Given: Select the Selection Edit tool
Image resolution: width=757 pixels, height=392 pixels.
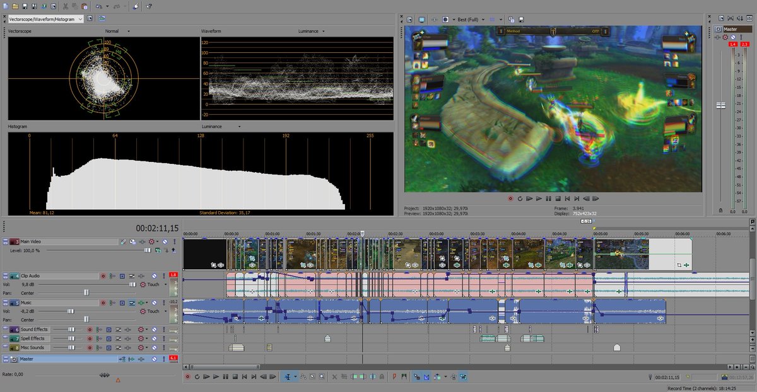Looking at the screenshot, I should pyautogui.click(x=312, y=377).
